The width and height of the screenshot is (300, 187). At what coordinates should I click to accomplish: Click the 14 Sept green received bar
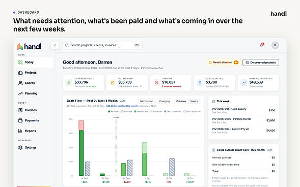[81, 153]
